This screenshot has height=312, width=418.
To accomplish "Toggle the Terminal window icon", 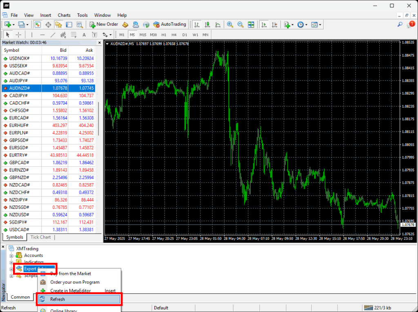I will coord(69,24).
